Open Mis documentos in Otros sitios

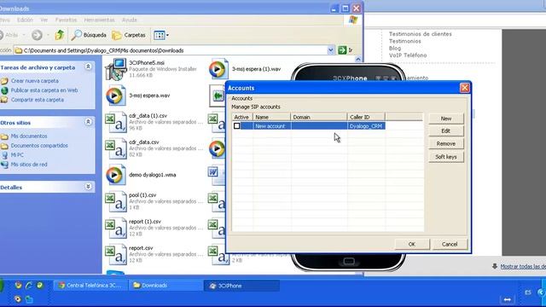28,136
